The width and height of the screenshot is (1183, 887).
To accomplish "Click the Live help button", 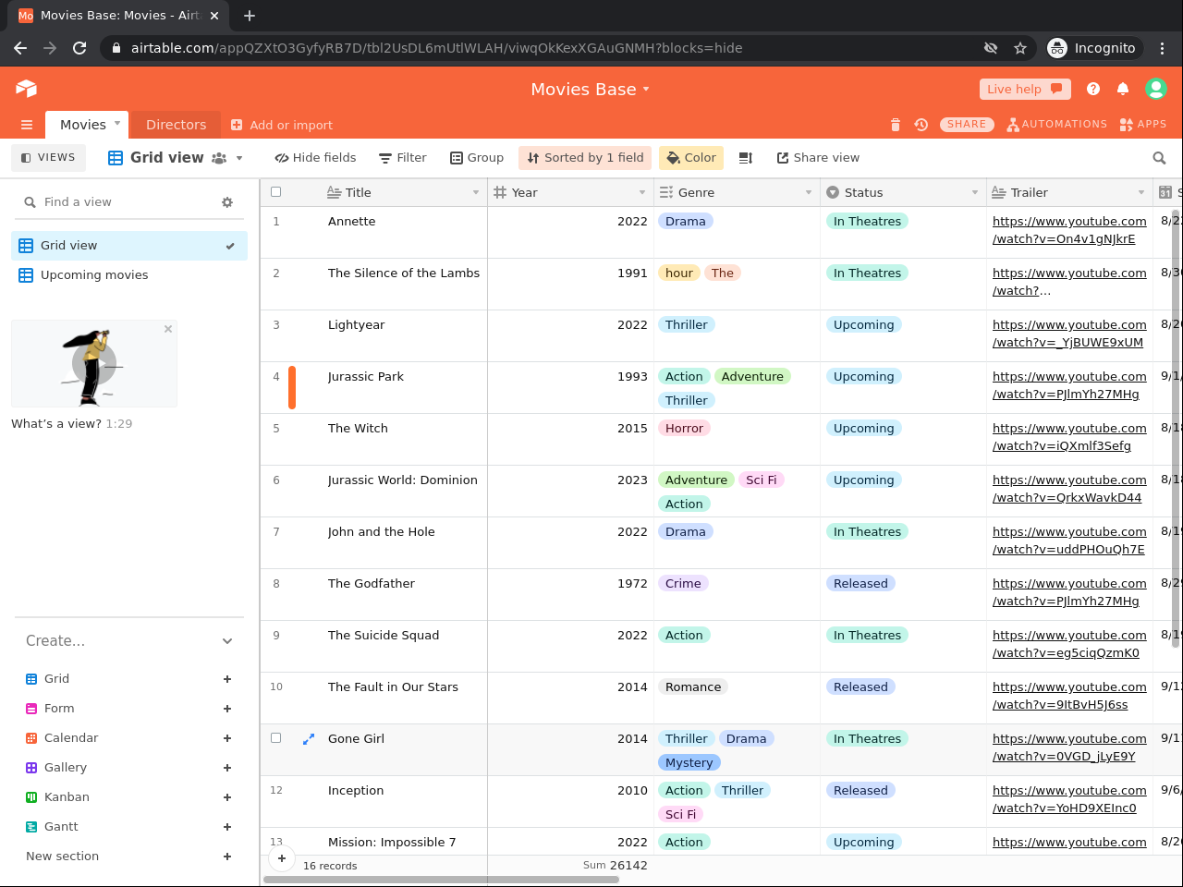I will tap(1025, 89).
